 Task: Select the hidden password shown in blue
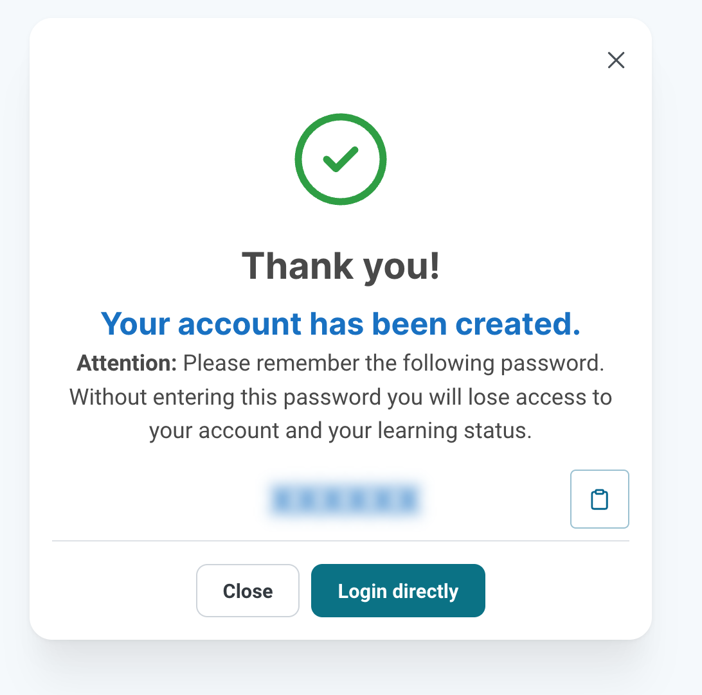(345, 499)
